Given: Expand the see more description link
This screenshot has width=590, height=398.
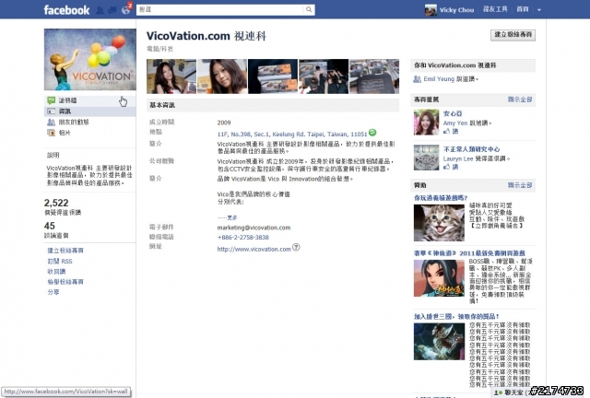Looking at the screenshot, I should point(231,217).
